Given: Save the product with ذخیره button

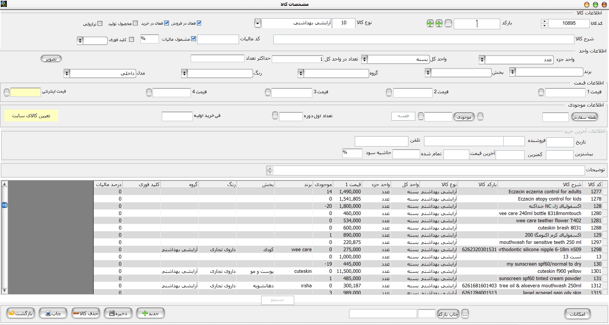Looking at the screenshot, I should (x=118, y=313).
